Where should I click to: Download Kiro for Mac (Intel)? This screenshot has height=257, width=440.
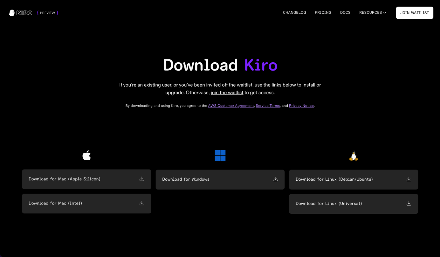tap(87, 203)
